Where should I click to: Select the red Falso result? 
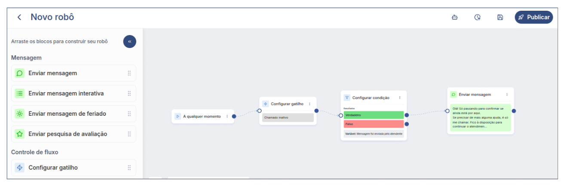coord(374,124)
